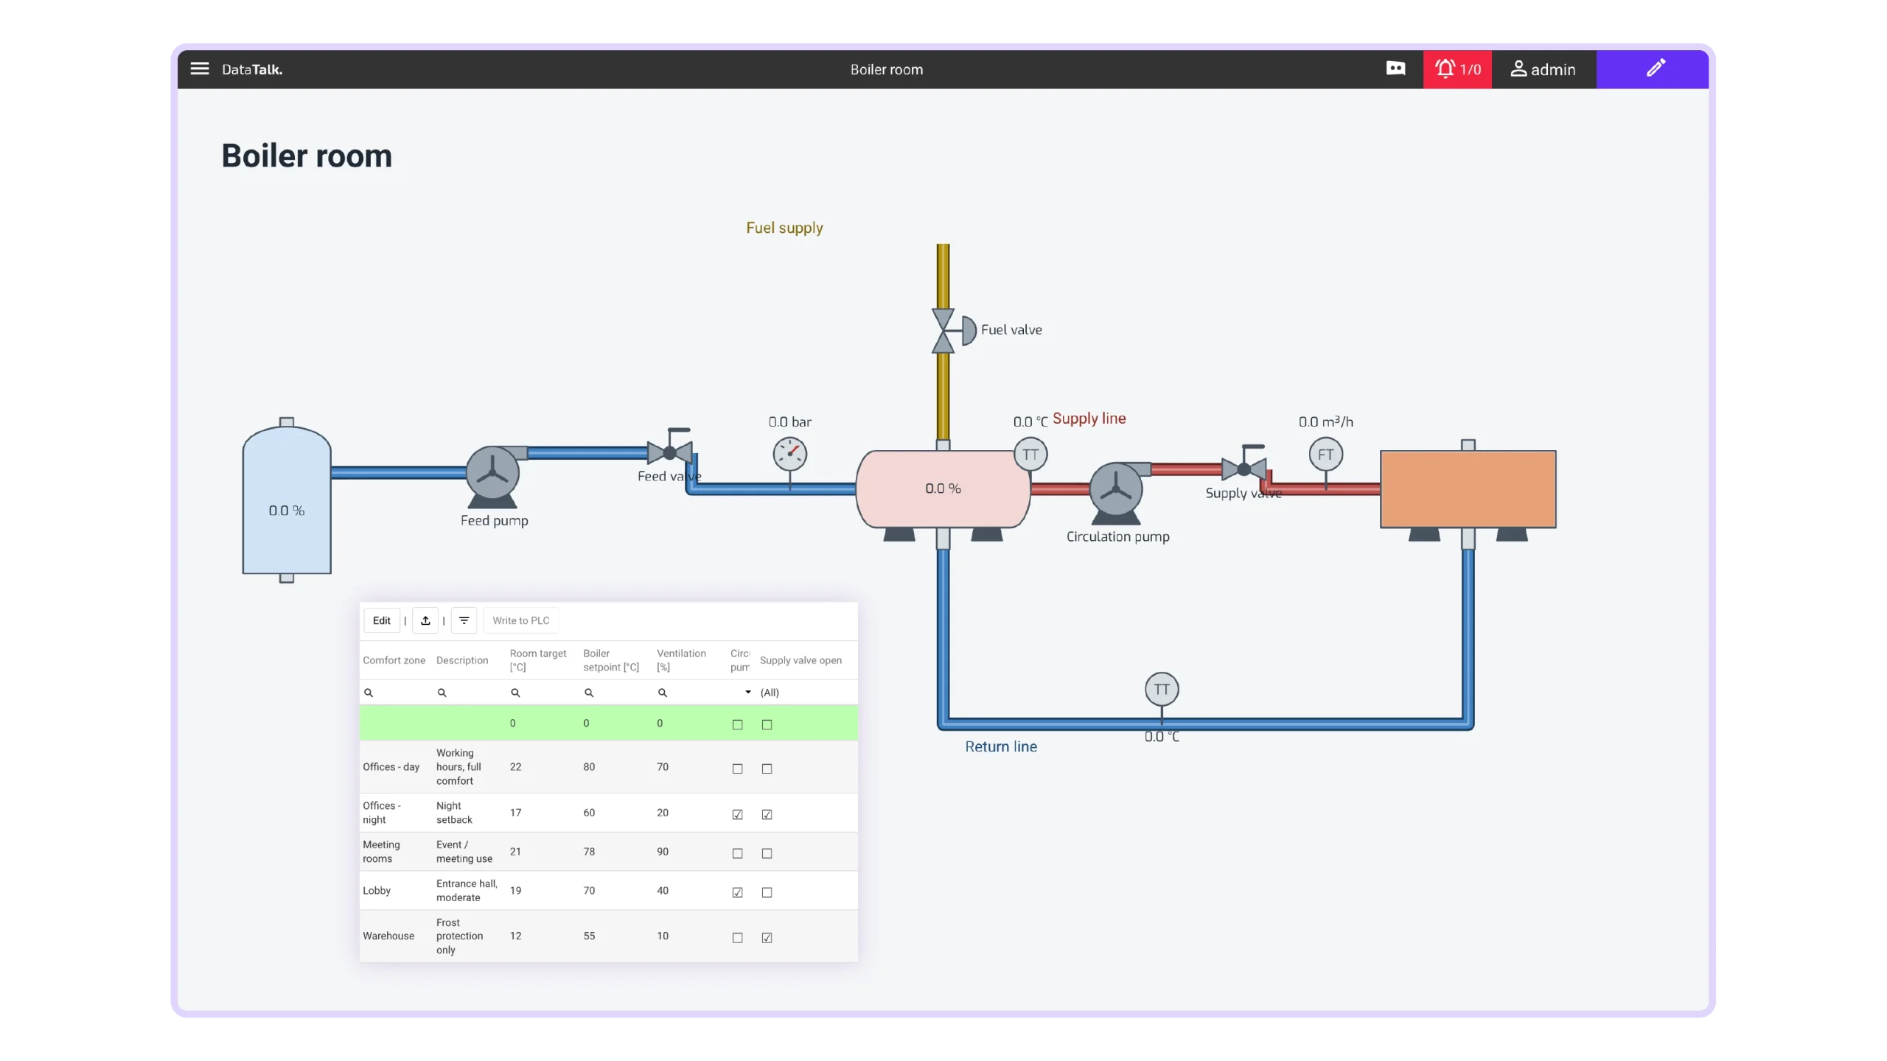This screenshot has width=1887, height=1061.
Task: Select the pressure gauge showing 0.0 bar
Action: 789,455
